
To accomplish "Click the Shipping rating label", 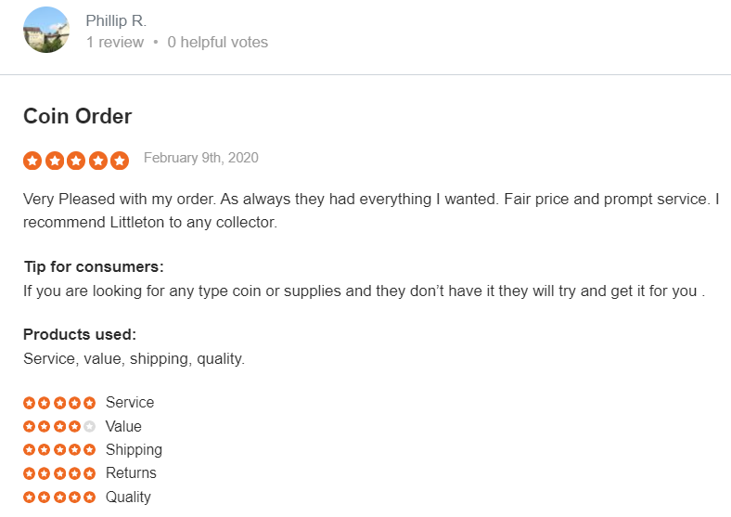I will 134,450.
